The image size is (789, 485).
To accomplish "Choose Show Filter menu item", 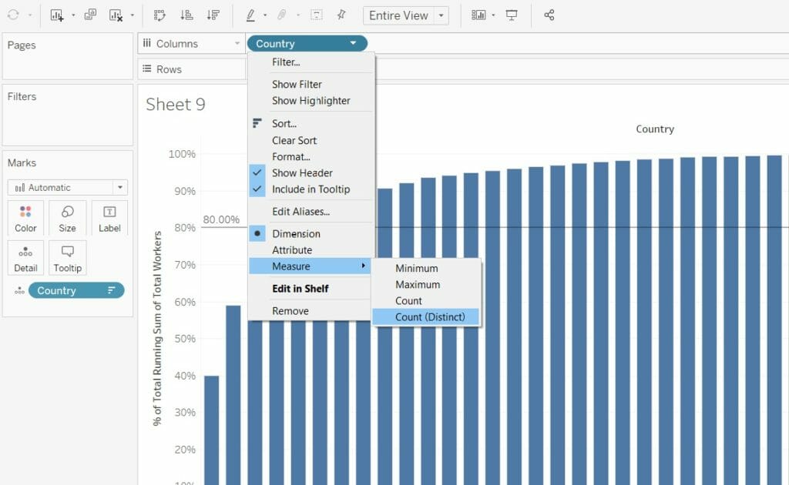I will pos(297,85).
